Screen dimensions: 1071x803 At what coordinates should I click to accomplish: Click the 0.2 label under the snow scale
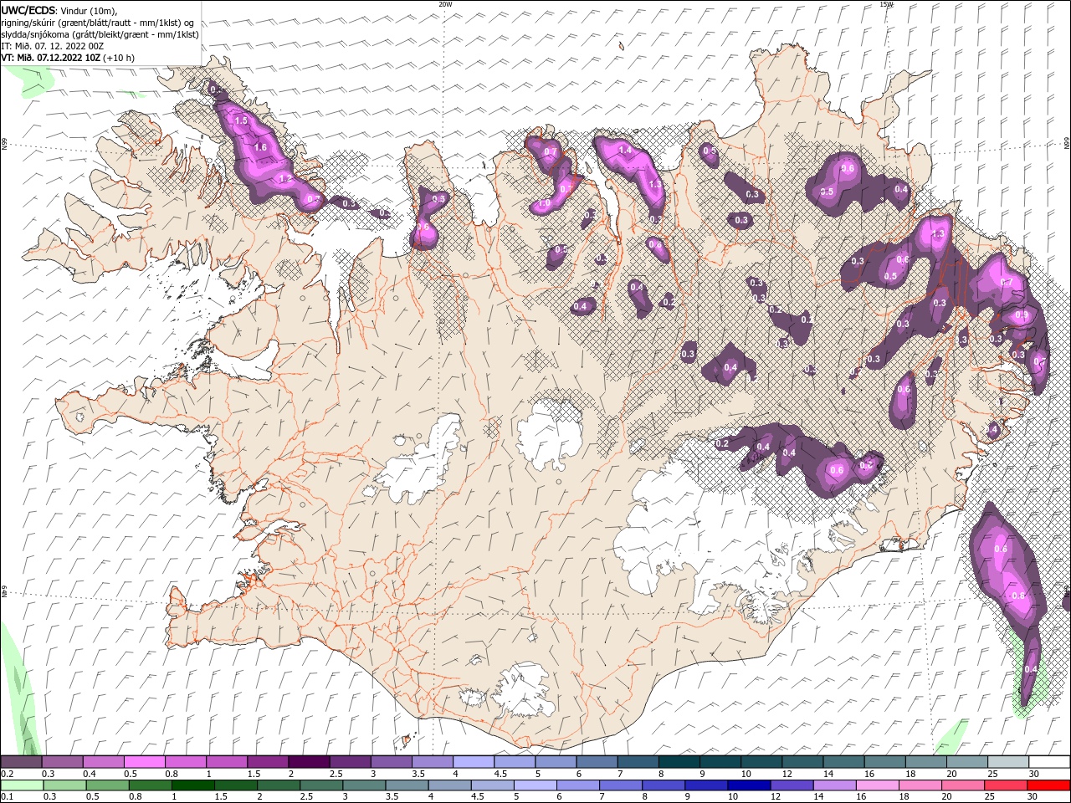click(8, 775)
